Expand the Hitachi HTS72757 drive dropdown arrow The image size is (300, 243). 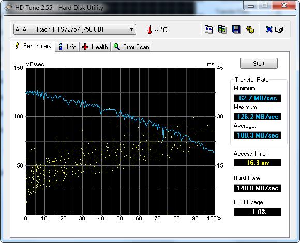(x=131, y=29)
